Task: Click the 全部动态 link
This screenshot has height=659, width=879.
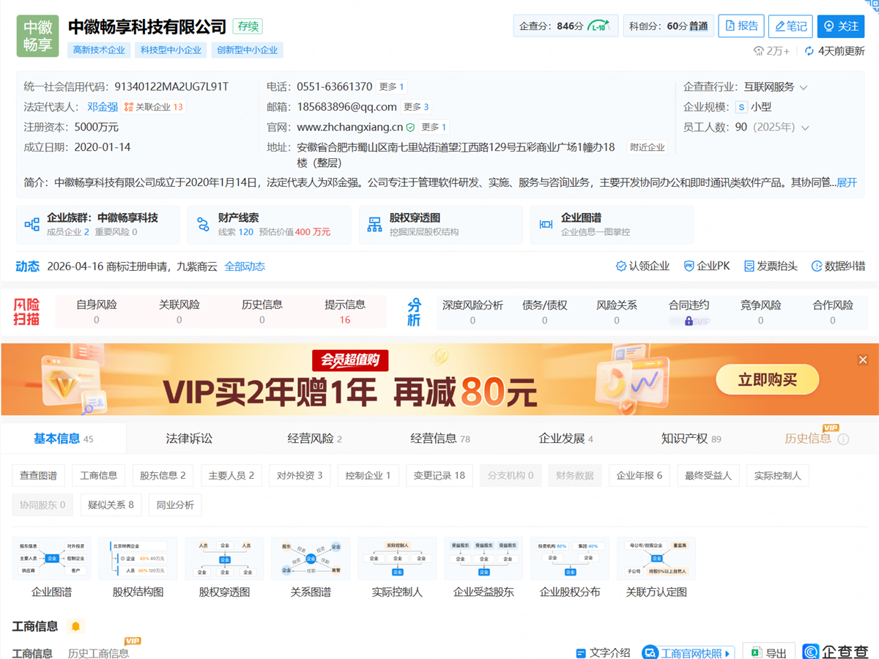Action: (x=245, y=267)
